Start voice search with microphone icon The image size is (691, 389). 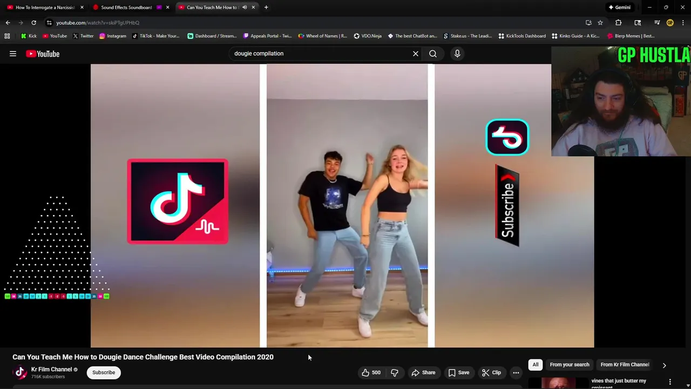point(457,53)
